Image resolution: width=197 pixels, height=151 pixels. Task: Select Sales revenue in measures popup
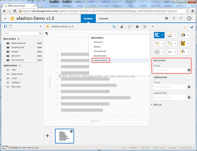[101, 60]
